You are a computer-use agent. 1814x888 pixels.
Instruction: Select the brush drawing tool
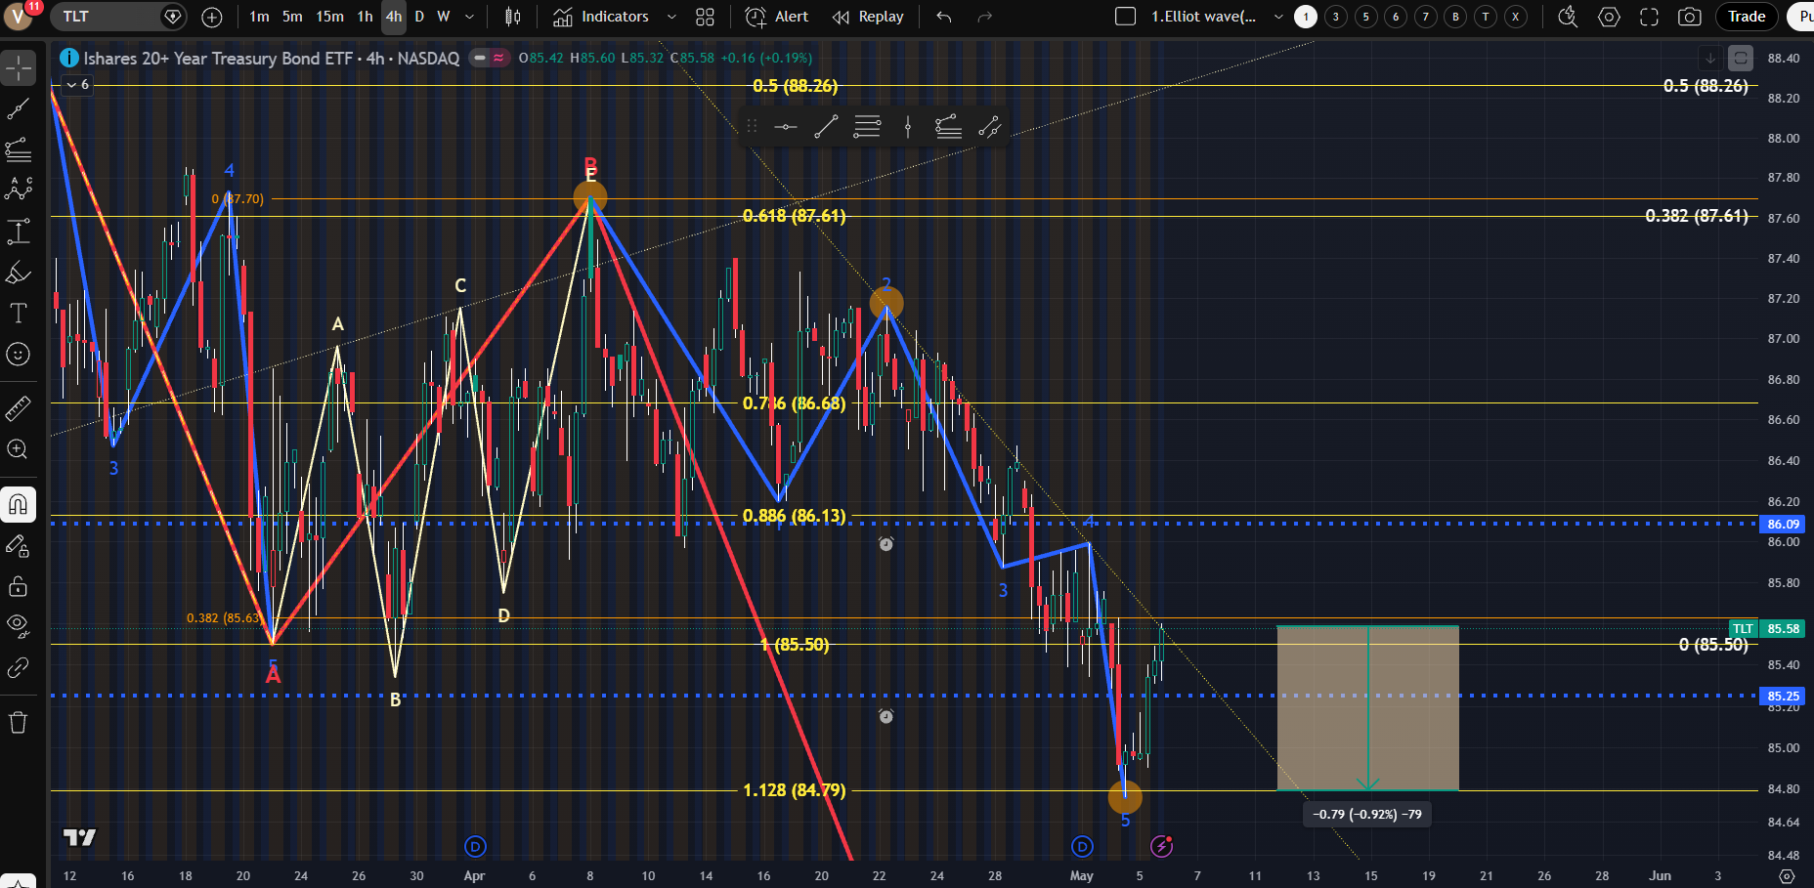tap(19, 273)
